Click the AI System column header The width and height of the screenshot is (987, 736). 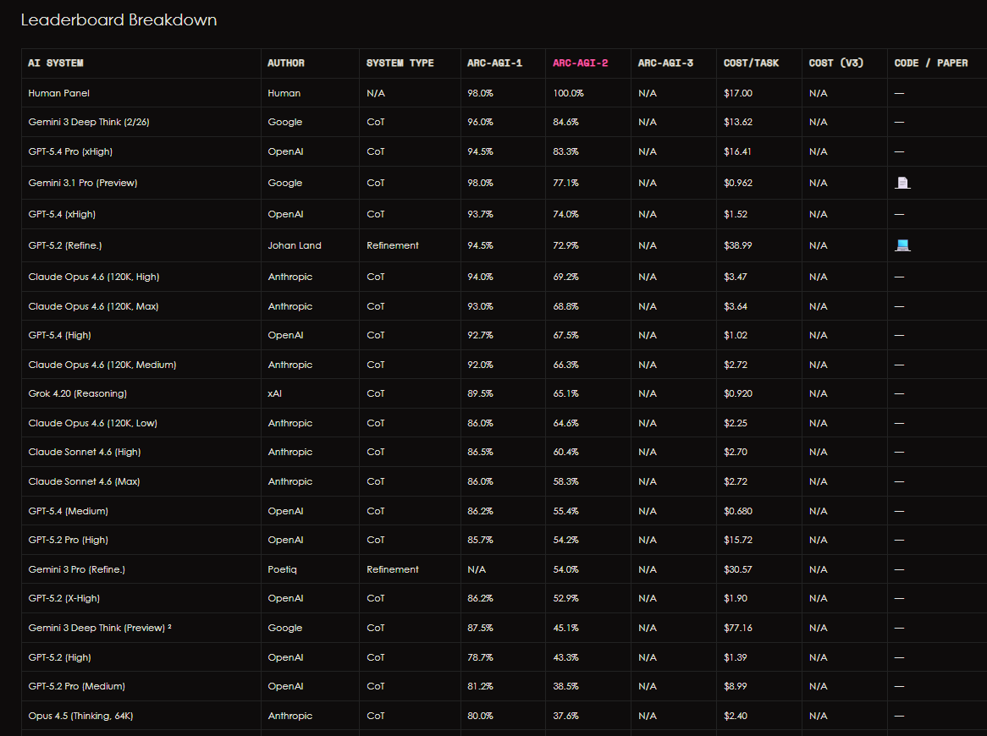56,63
